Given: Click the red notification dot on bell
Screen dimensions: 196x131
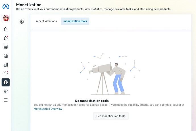Looking at the screenshot, I should click(7, 36).
